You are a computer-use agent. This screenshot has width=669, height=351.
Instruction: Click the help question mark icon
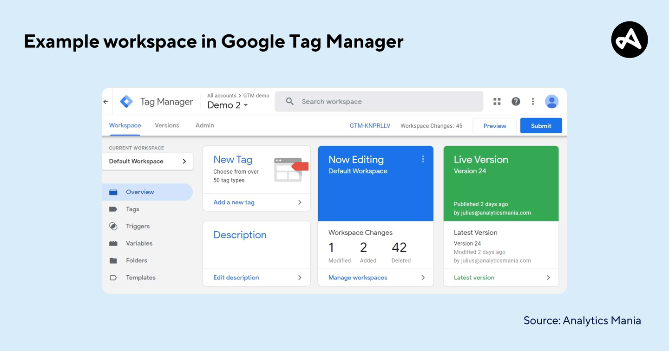(516, 101)
